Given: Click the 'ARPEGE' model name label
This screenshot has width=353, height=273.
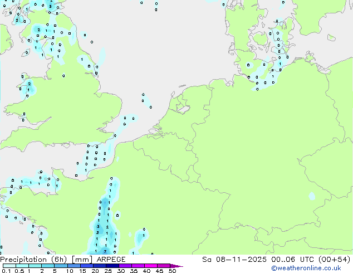Looking at the screenshot, I should (111, 260).
